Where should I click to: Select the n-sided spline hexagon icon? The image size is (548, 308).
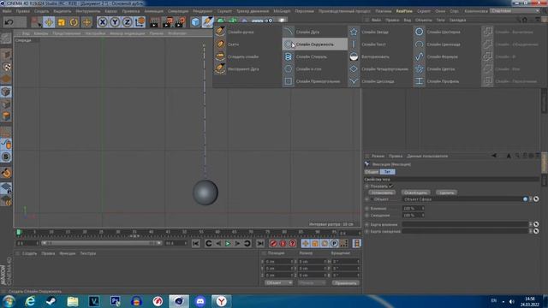pos(288,68)
